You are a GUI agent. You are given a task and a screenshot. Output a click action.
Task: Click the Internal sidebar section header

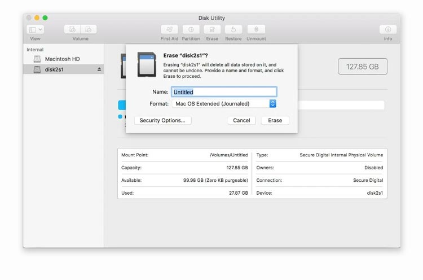pos(35,50)
